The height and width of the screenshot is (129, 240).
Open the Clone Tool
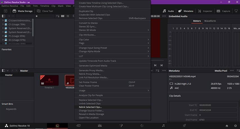[x=45, y=11]
